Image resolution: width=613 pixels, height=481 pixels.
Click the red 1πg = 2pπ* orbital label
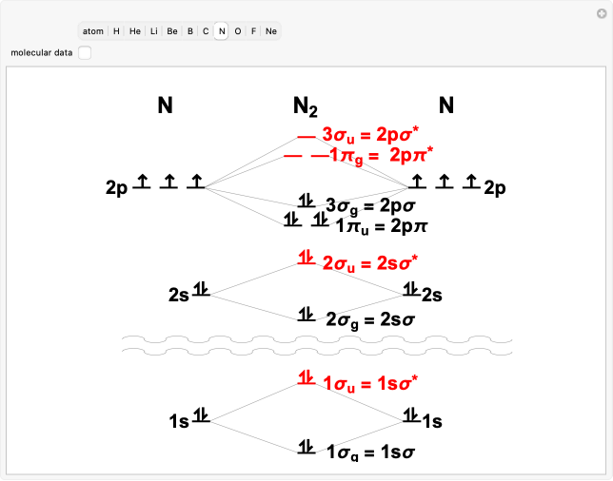[378, 153]
